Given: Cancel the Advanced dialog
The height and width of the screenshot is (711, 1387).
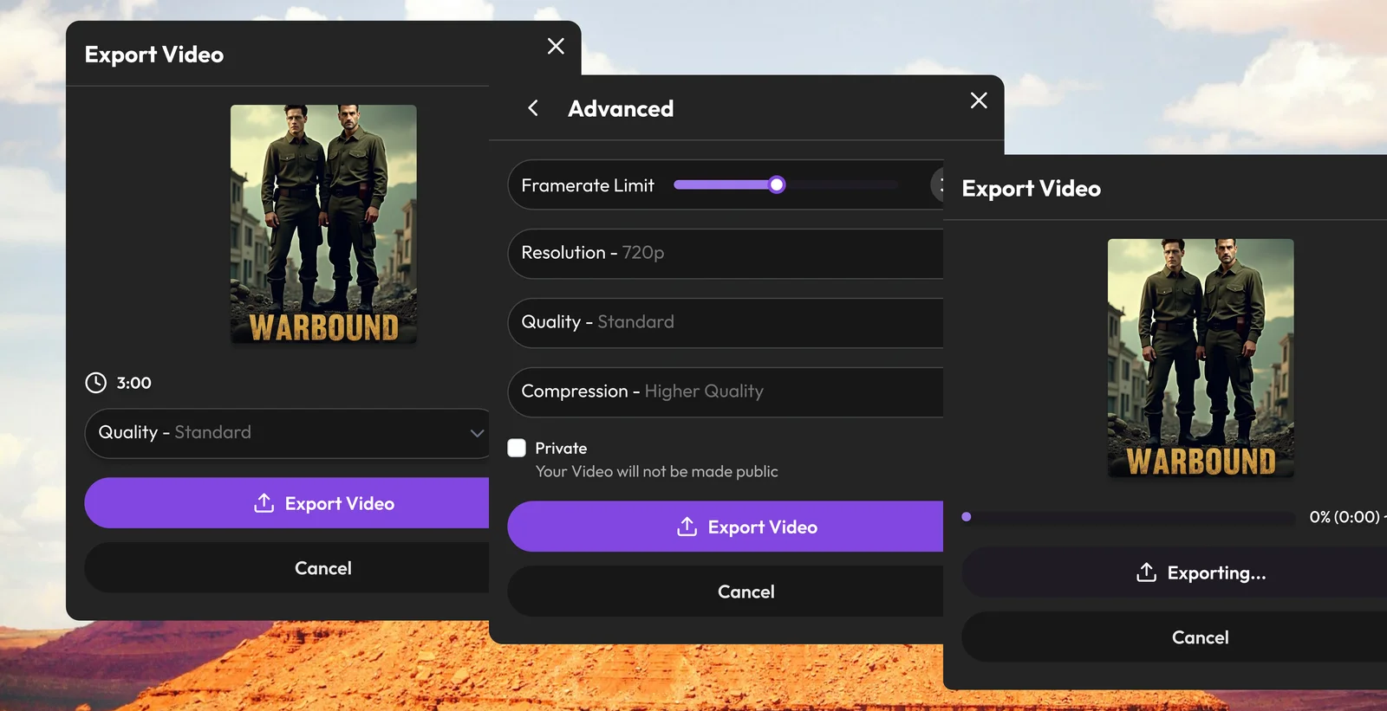Looking at the screenshot, I should coord(726,591).
